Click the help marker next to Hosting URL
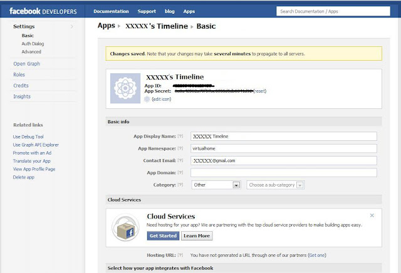 [180, 255]
